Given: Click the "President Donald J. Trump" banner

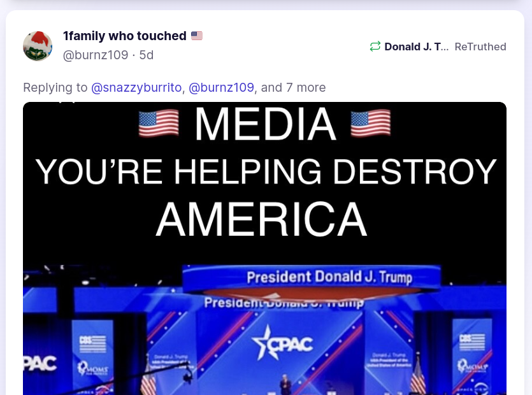Looking at the screenshot, I should pos(329,277).
